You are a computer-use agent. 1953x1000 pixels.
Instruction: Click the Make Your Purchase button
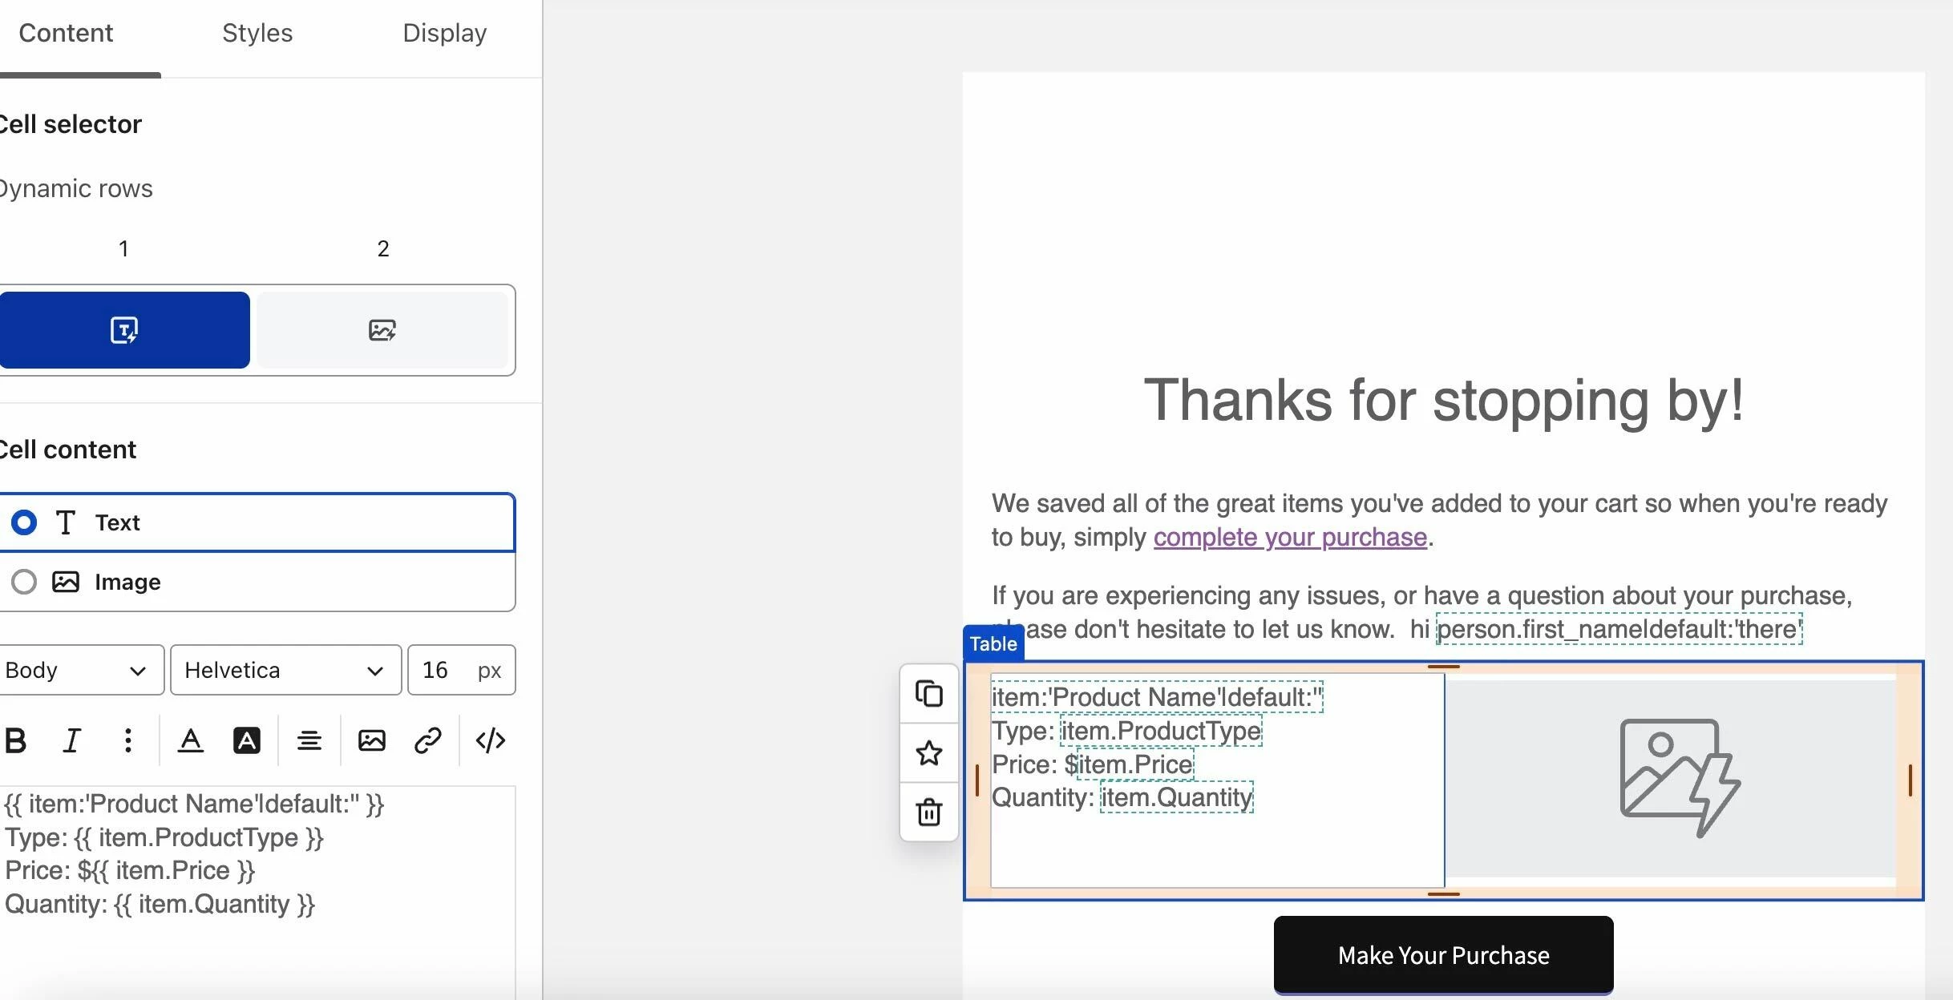(1443, 954)
